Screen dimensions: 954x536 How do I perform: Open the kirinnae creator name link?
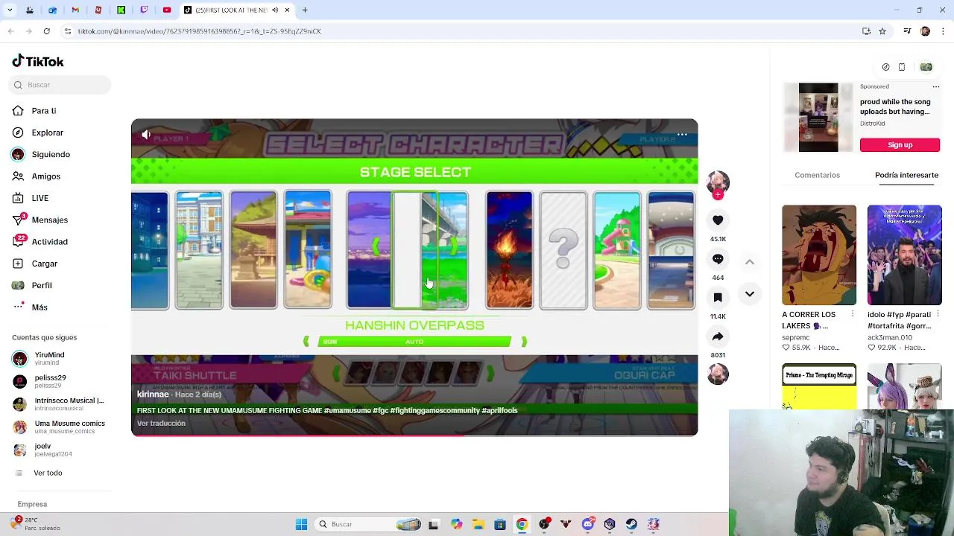pos(153,395)
